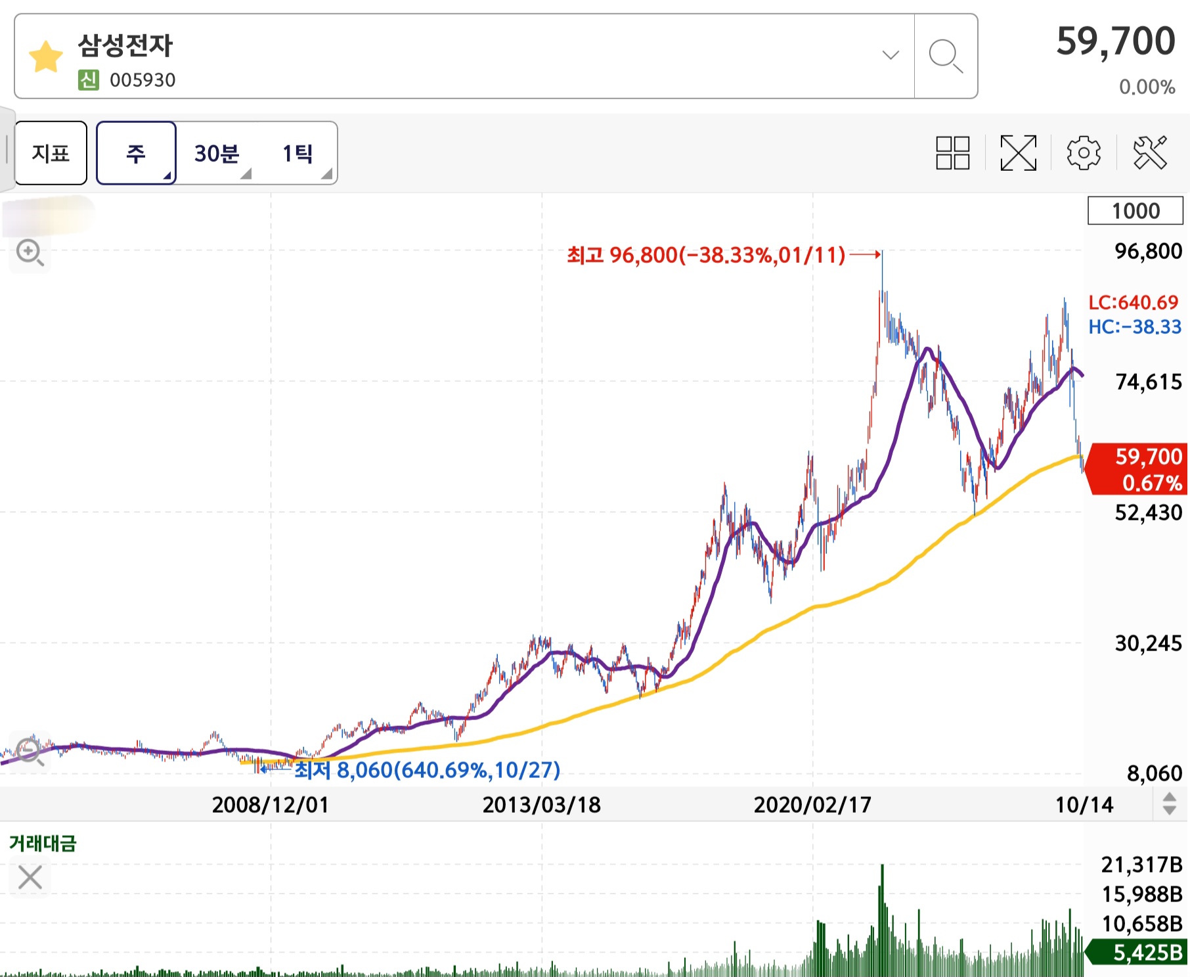Click the header 0.00% change value
This screenshot has height=977, width=1190.
[1147, 87]
